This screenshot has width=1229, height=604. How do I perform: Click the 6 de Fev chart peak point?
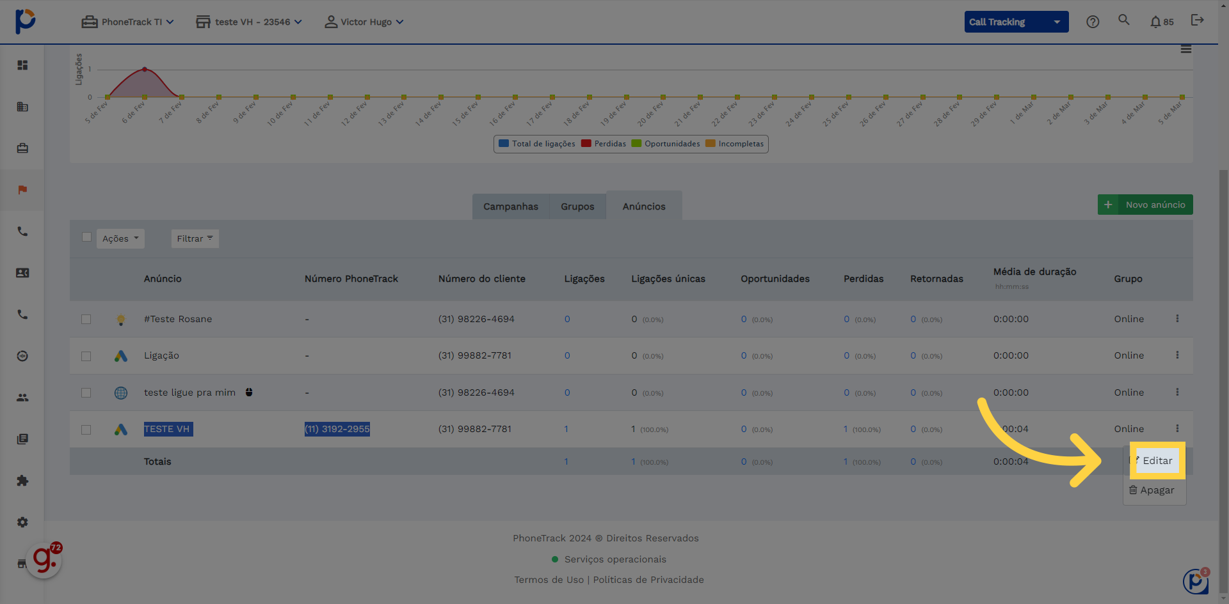(145, 69)
